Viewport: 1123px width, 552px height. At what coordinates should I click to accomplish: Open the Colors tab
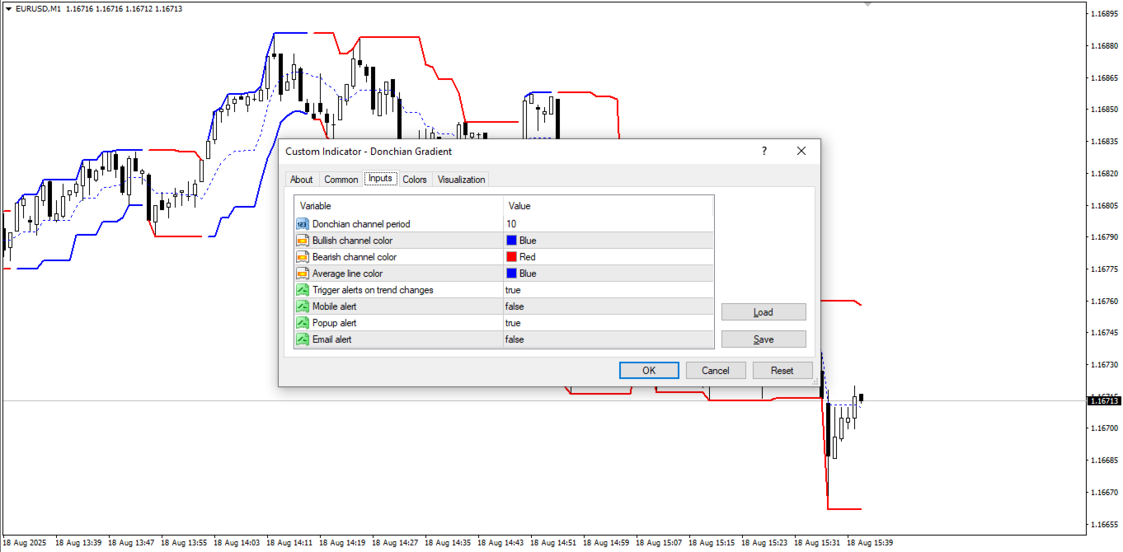(415, 180)
